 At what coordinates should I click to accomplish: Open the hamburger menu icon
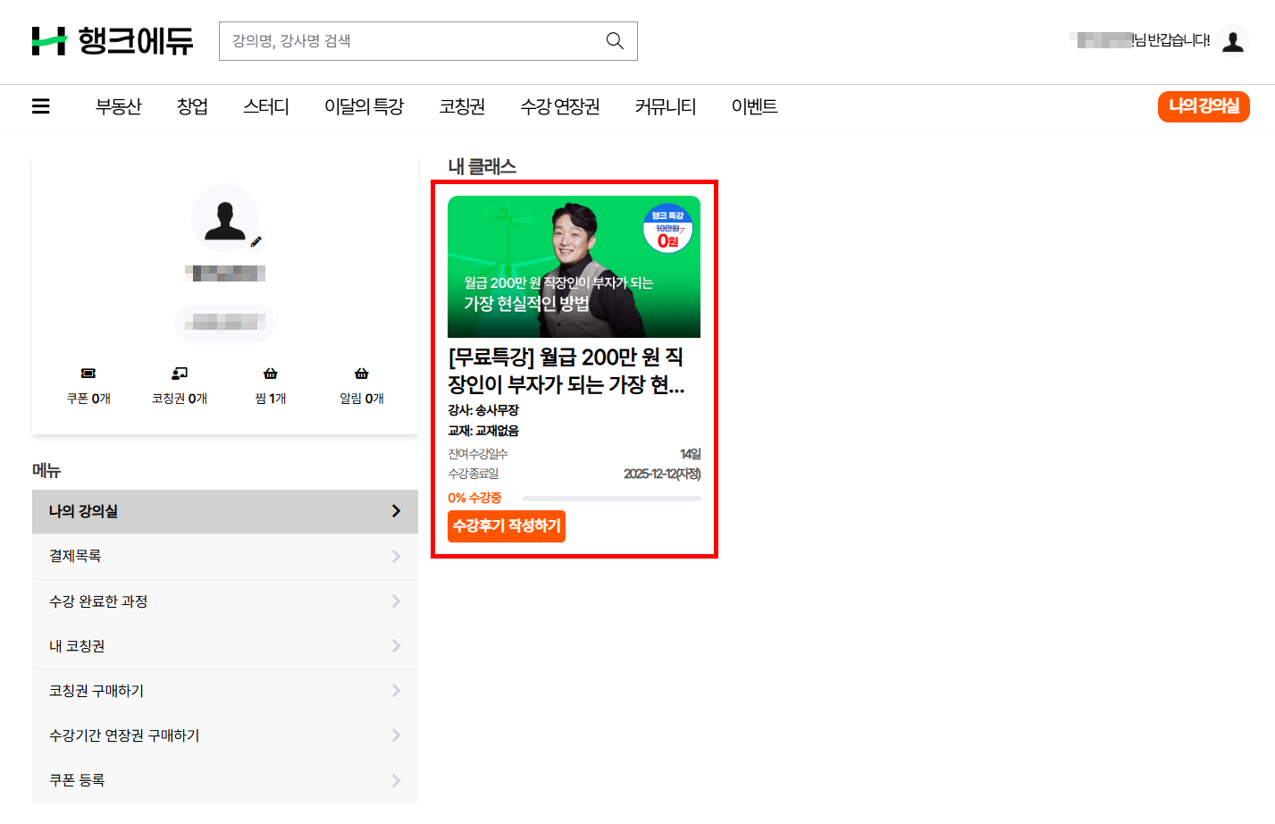41,106
